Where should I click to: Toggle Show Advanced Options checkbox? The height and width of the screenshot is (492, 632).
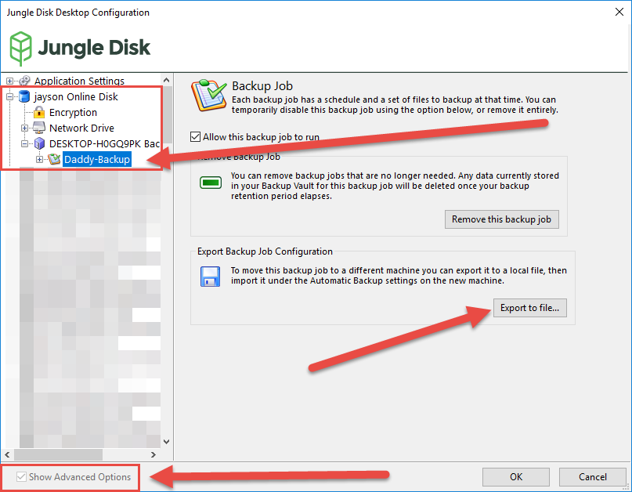(21, 476)
